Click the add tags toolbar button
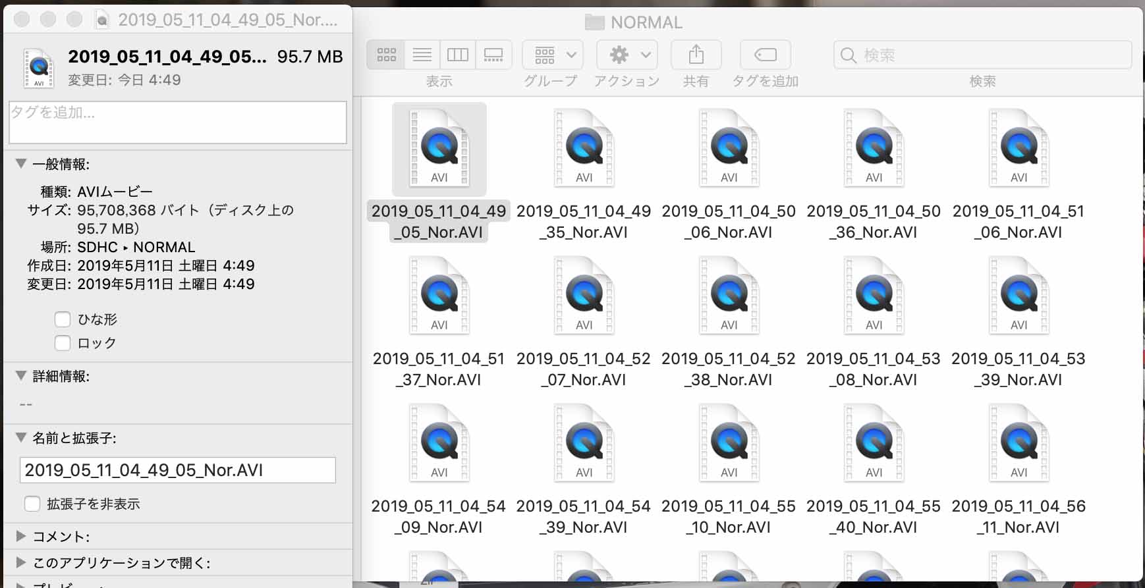 coord(766,55)
